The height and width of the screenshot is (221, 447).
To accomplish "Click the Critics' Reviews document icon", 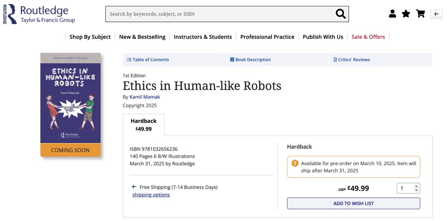I will 335,60.
